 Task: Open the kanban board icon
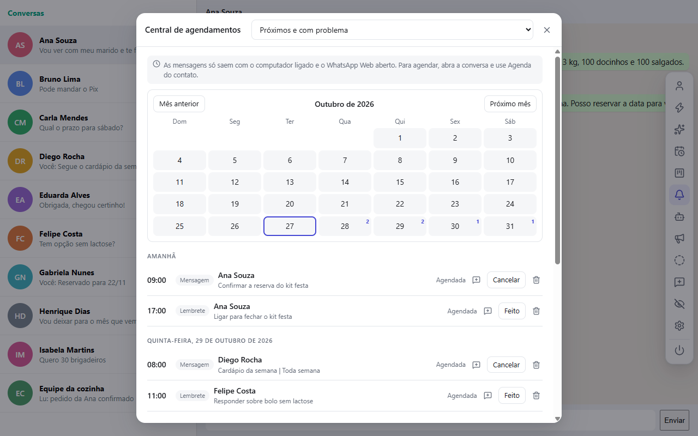point(679,173)
